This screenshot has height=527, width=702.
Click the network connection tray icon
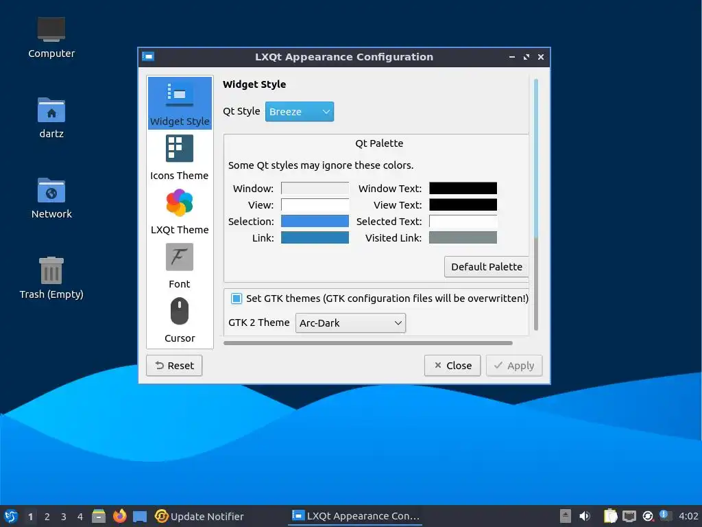pyautogui.click(x=629, y=516)
